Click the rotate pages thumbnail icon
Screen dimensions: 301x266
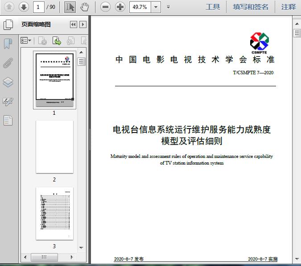coord(70,40)
